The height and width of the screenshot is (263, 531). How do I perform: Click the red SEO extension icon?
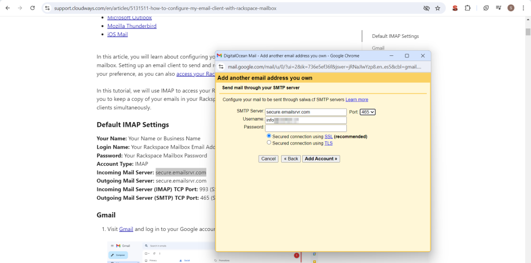click(455, 8)
